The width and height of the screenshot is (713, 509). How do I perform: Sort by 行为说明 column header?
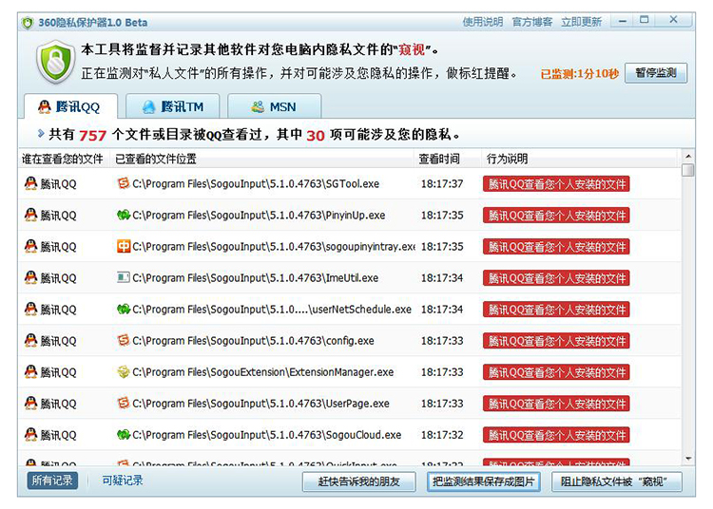[579, 159]
